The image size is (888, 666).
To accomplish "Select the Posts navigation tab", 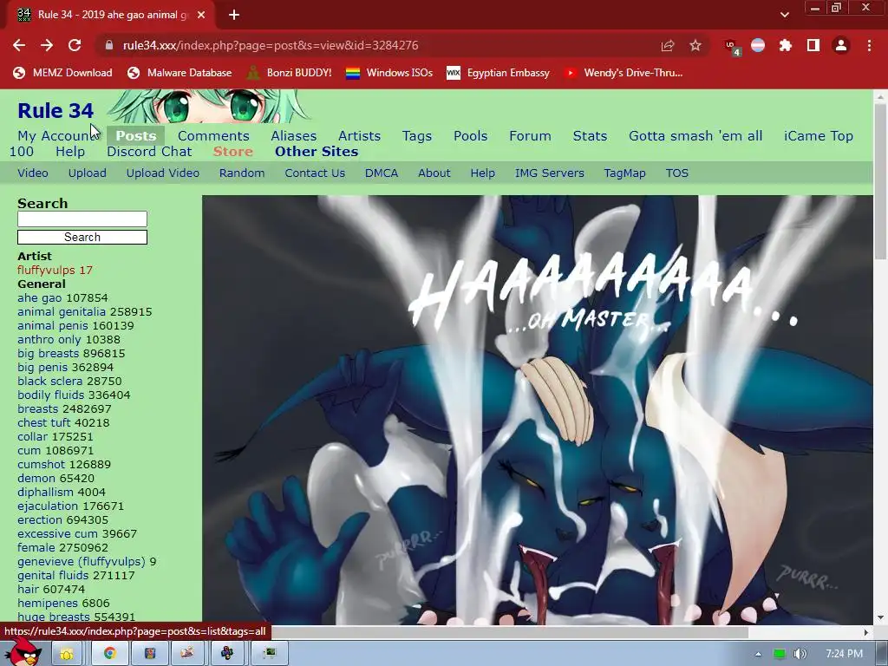I will [136, 136].
